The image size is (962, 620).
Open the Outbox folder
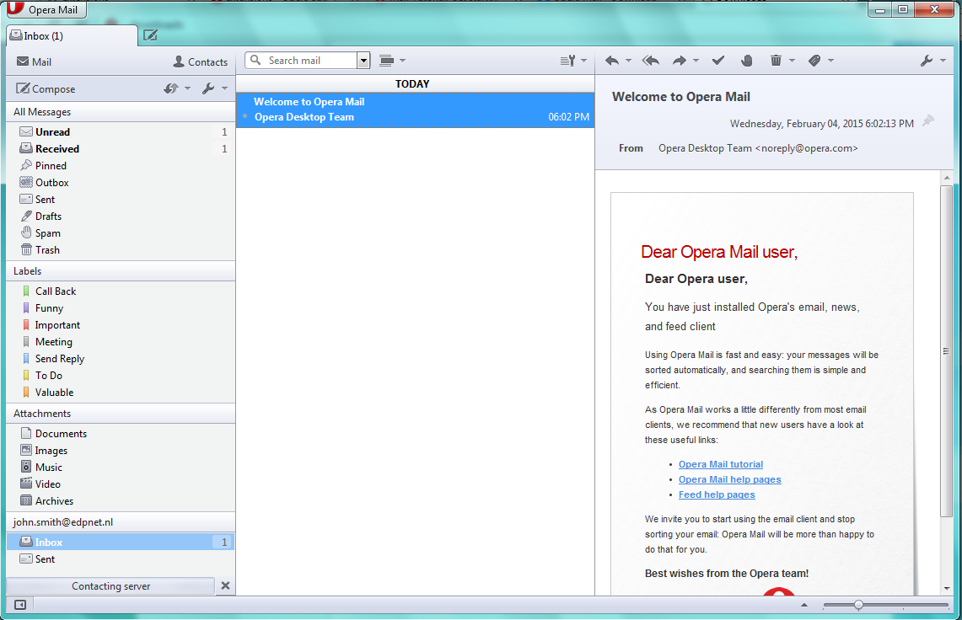tap(121, 183)
